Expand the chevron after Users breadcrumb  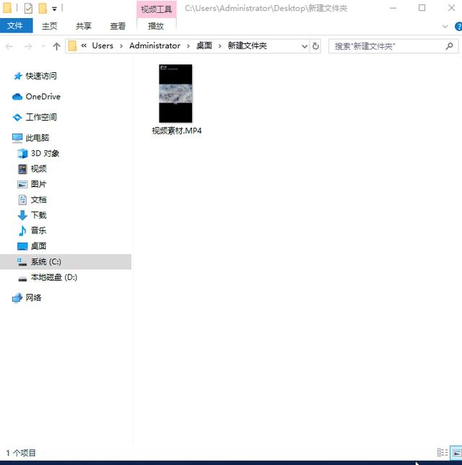tap(121, 46)
